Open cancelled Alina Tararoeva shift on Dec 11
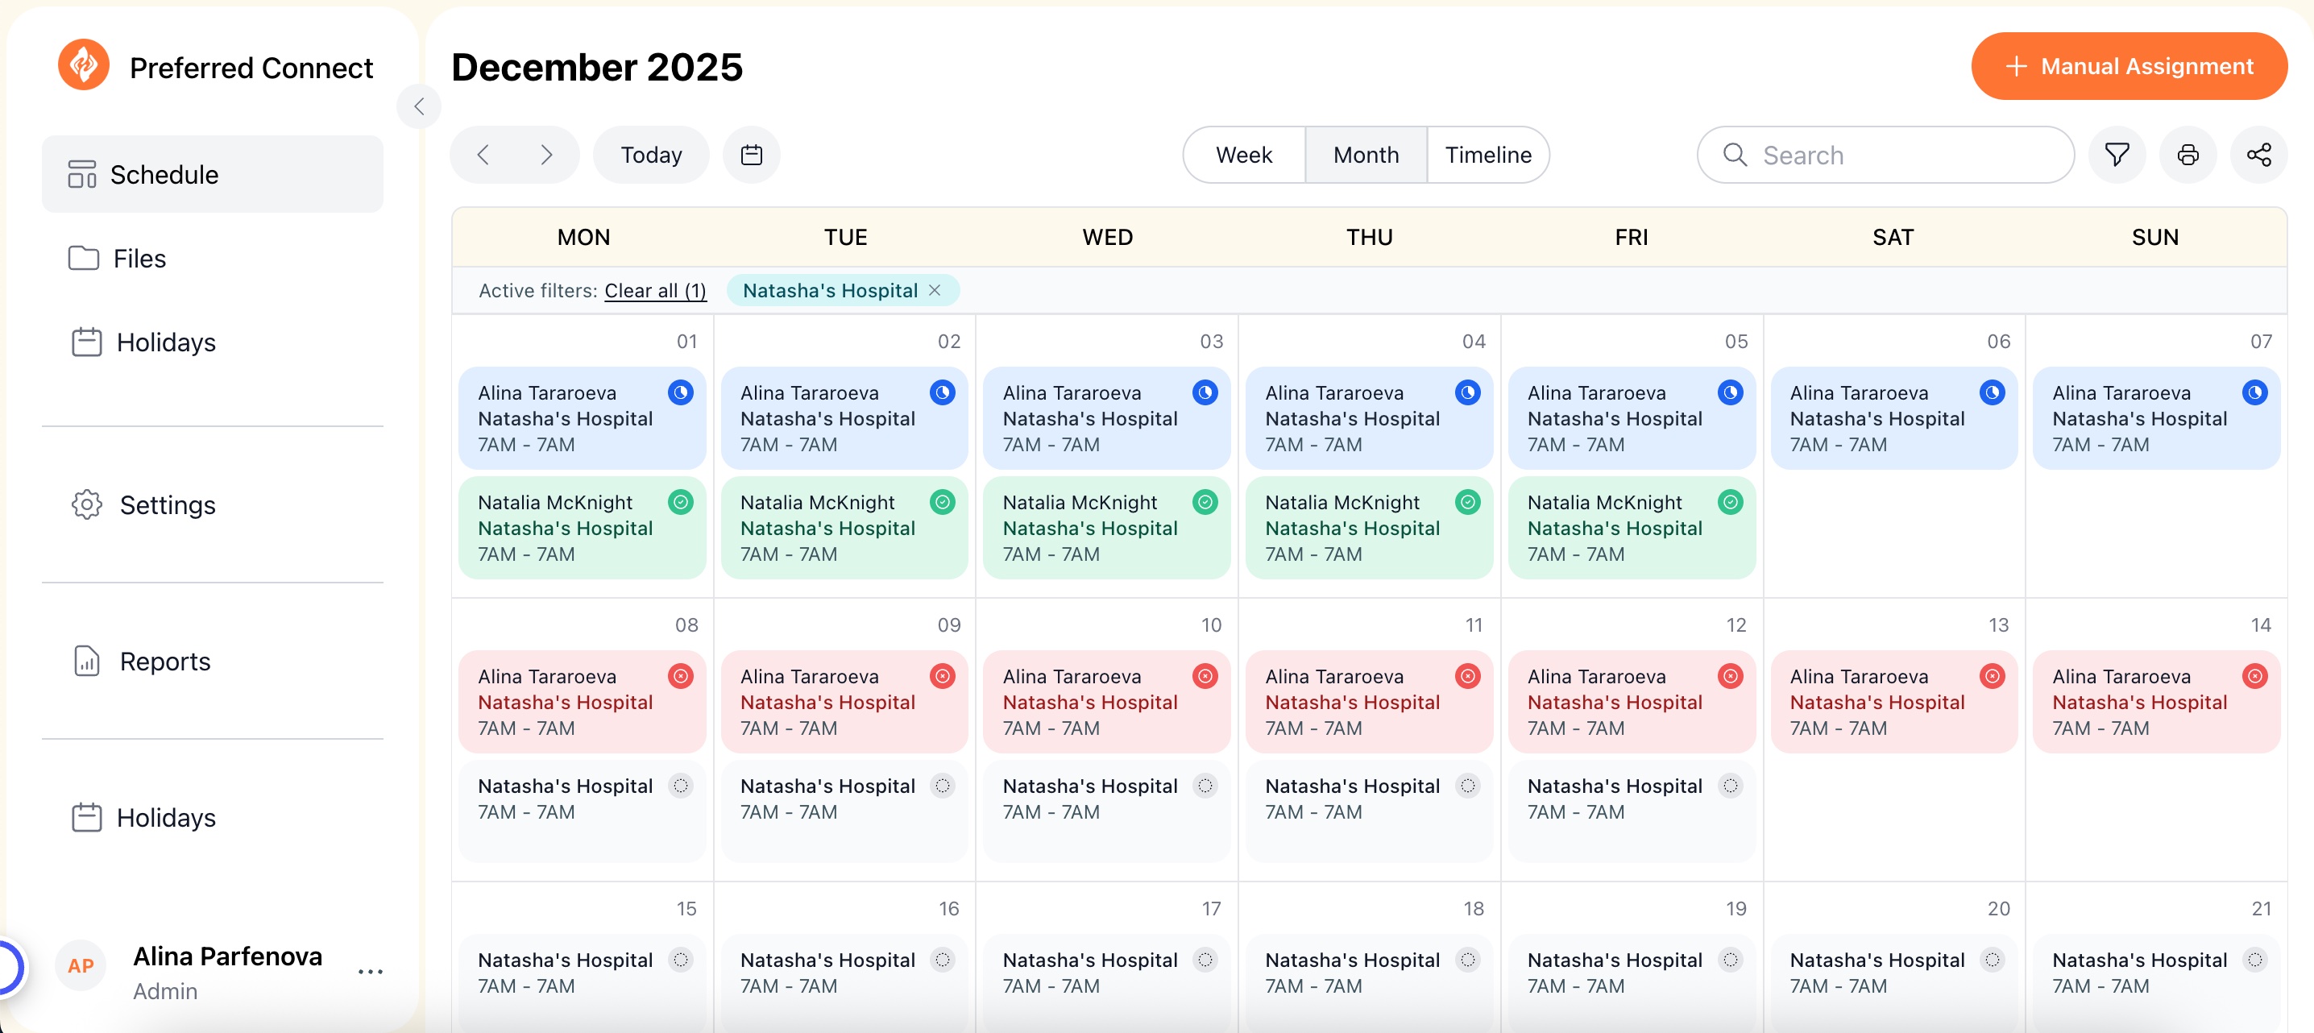The height and width of the screenshot is (1033, 2314). tap(1369, 702)
